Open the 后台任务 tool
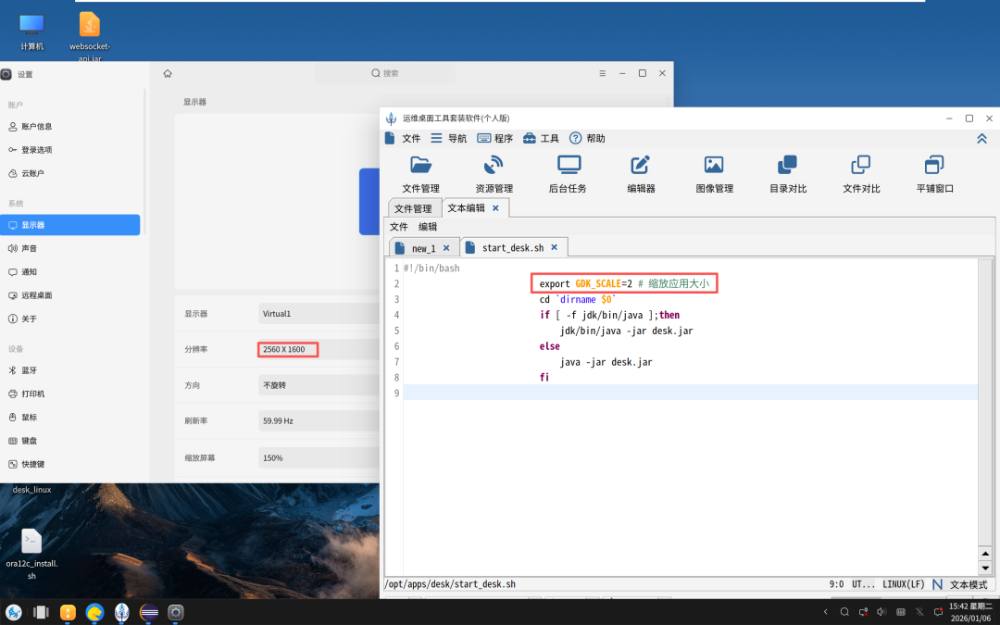Screen dimensions: 1000x625 click(x=568, y=173)
